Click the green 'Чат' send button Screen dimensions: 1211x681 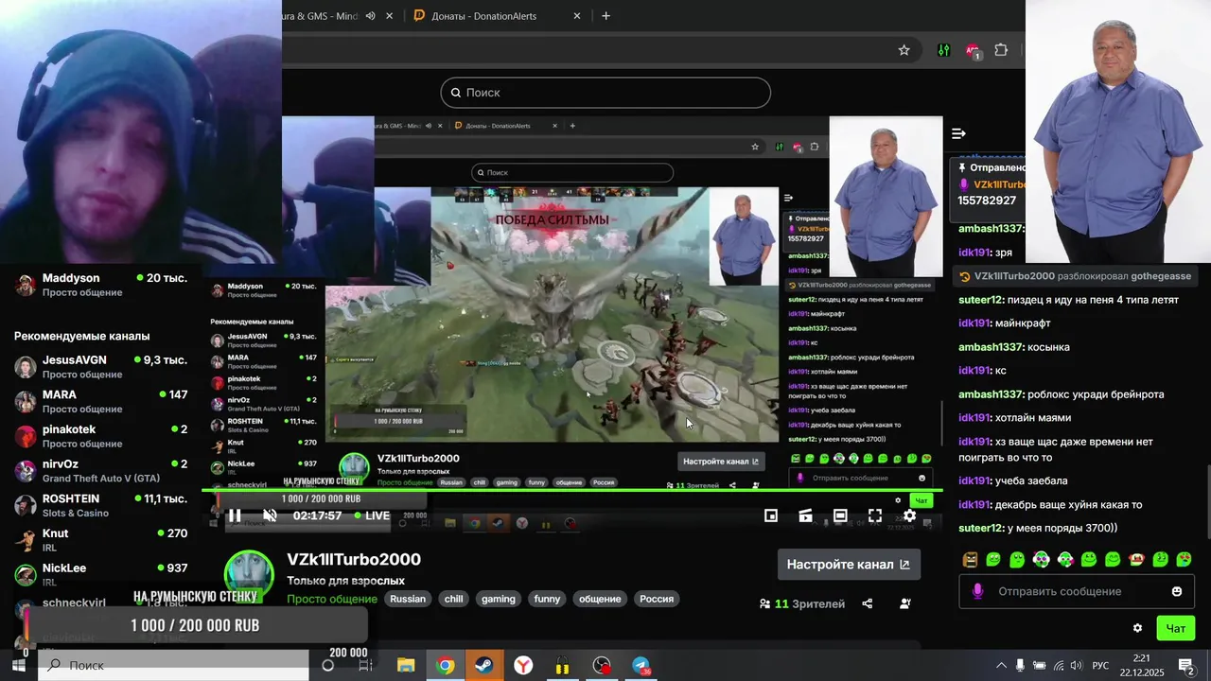(x=1176, y=628)
